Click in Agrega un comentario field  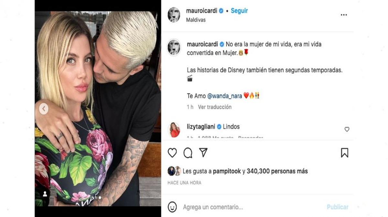click(252, 207)
